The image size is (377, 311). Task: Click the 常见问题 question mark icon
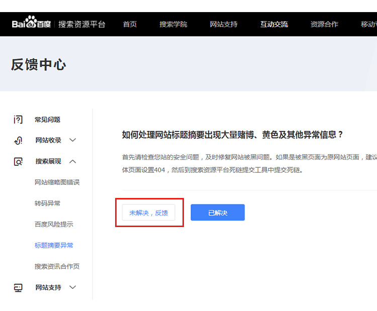tap(18, 120)
